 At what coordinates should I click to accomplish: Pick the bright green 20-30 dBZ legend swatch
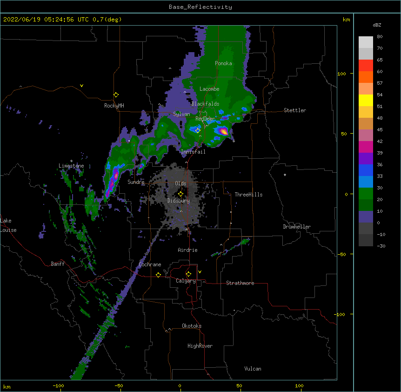click(366, 194)
